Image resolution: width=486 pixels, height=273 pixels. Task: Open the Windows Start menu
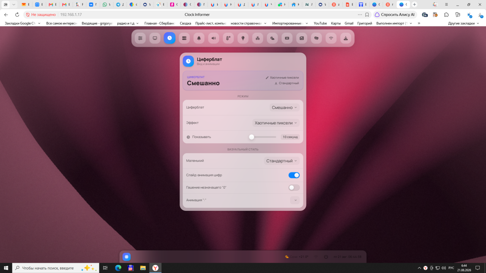pyautogui.click(x=6, y=268)
